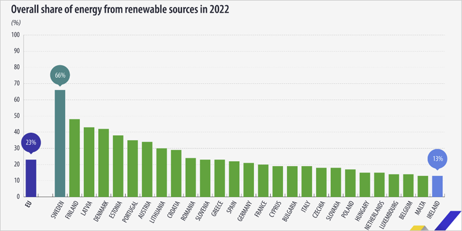This screenshot has height=231, width=462.
Task: Select the Latvia bar
Action: 89,162
